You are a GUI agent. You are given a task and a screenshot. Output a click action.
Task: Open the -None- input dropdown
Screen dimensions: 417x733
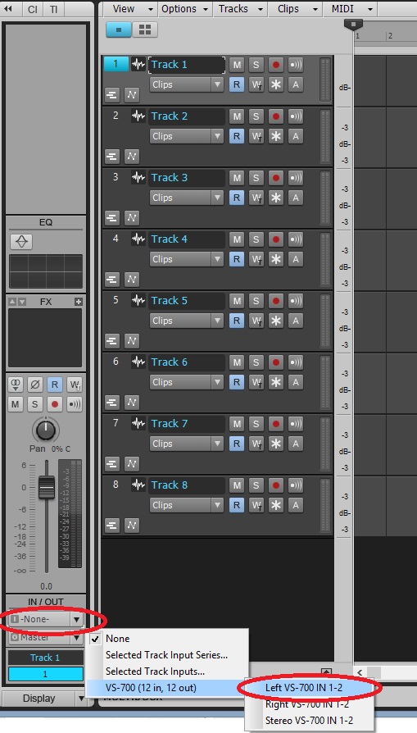(46, 619)
